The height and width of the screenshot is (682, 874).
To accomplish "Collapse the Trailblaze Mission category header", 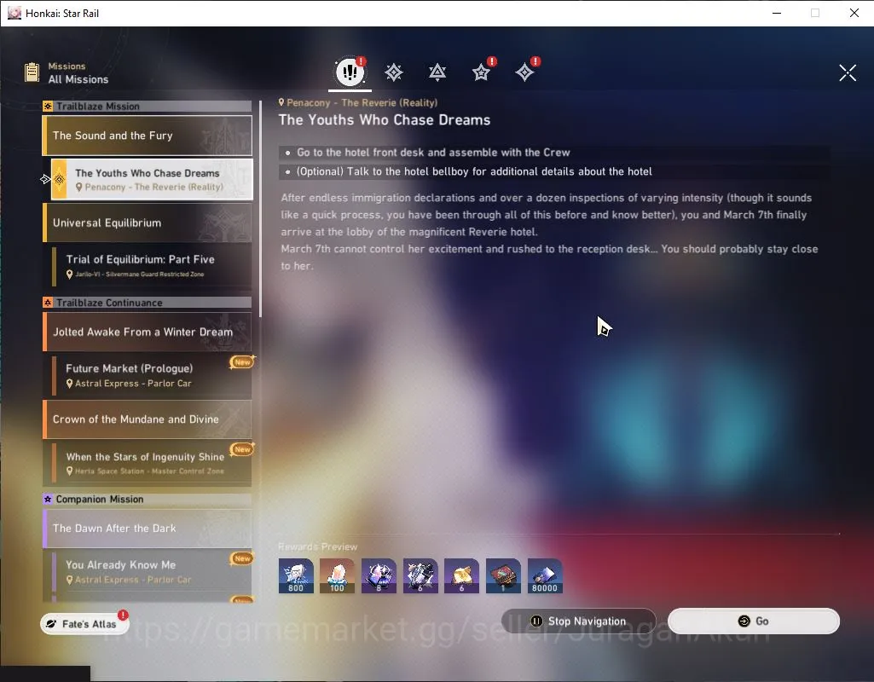I will [148, 107].
